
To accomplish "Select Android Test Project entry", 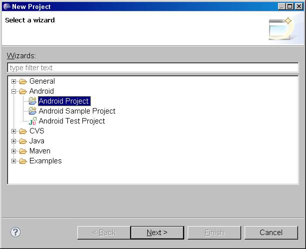I will pos(72,121).
